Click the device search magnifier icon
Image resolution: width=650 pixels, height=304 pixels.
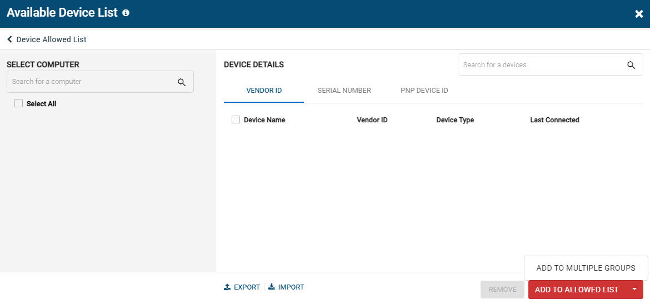point(631,65)
